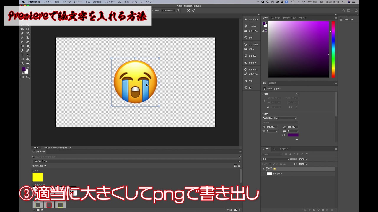Image resolution: width=378 pixels, height=212 pixels.
Task: Select the Zoom tool
Action: [x=22, y=63]
